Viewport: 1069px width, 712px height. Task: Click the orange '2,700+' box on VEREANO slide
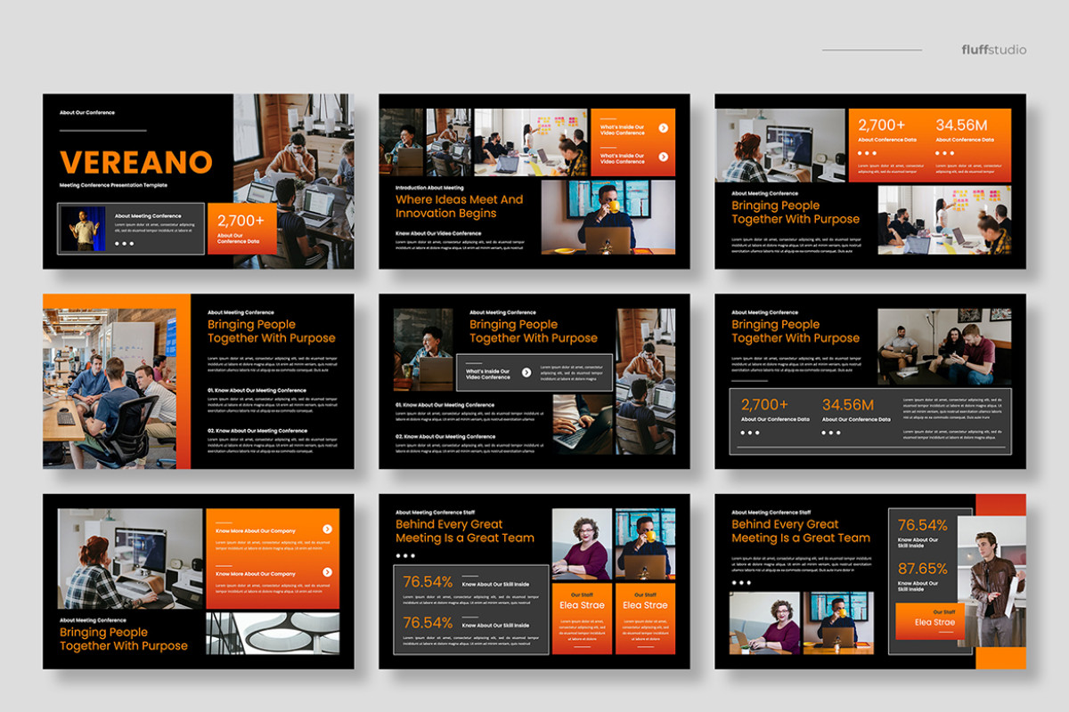pos(241,229)
